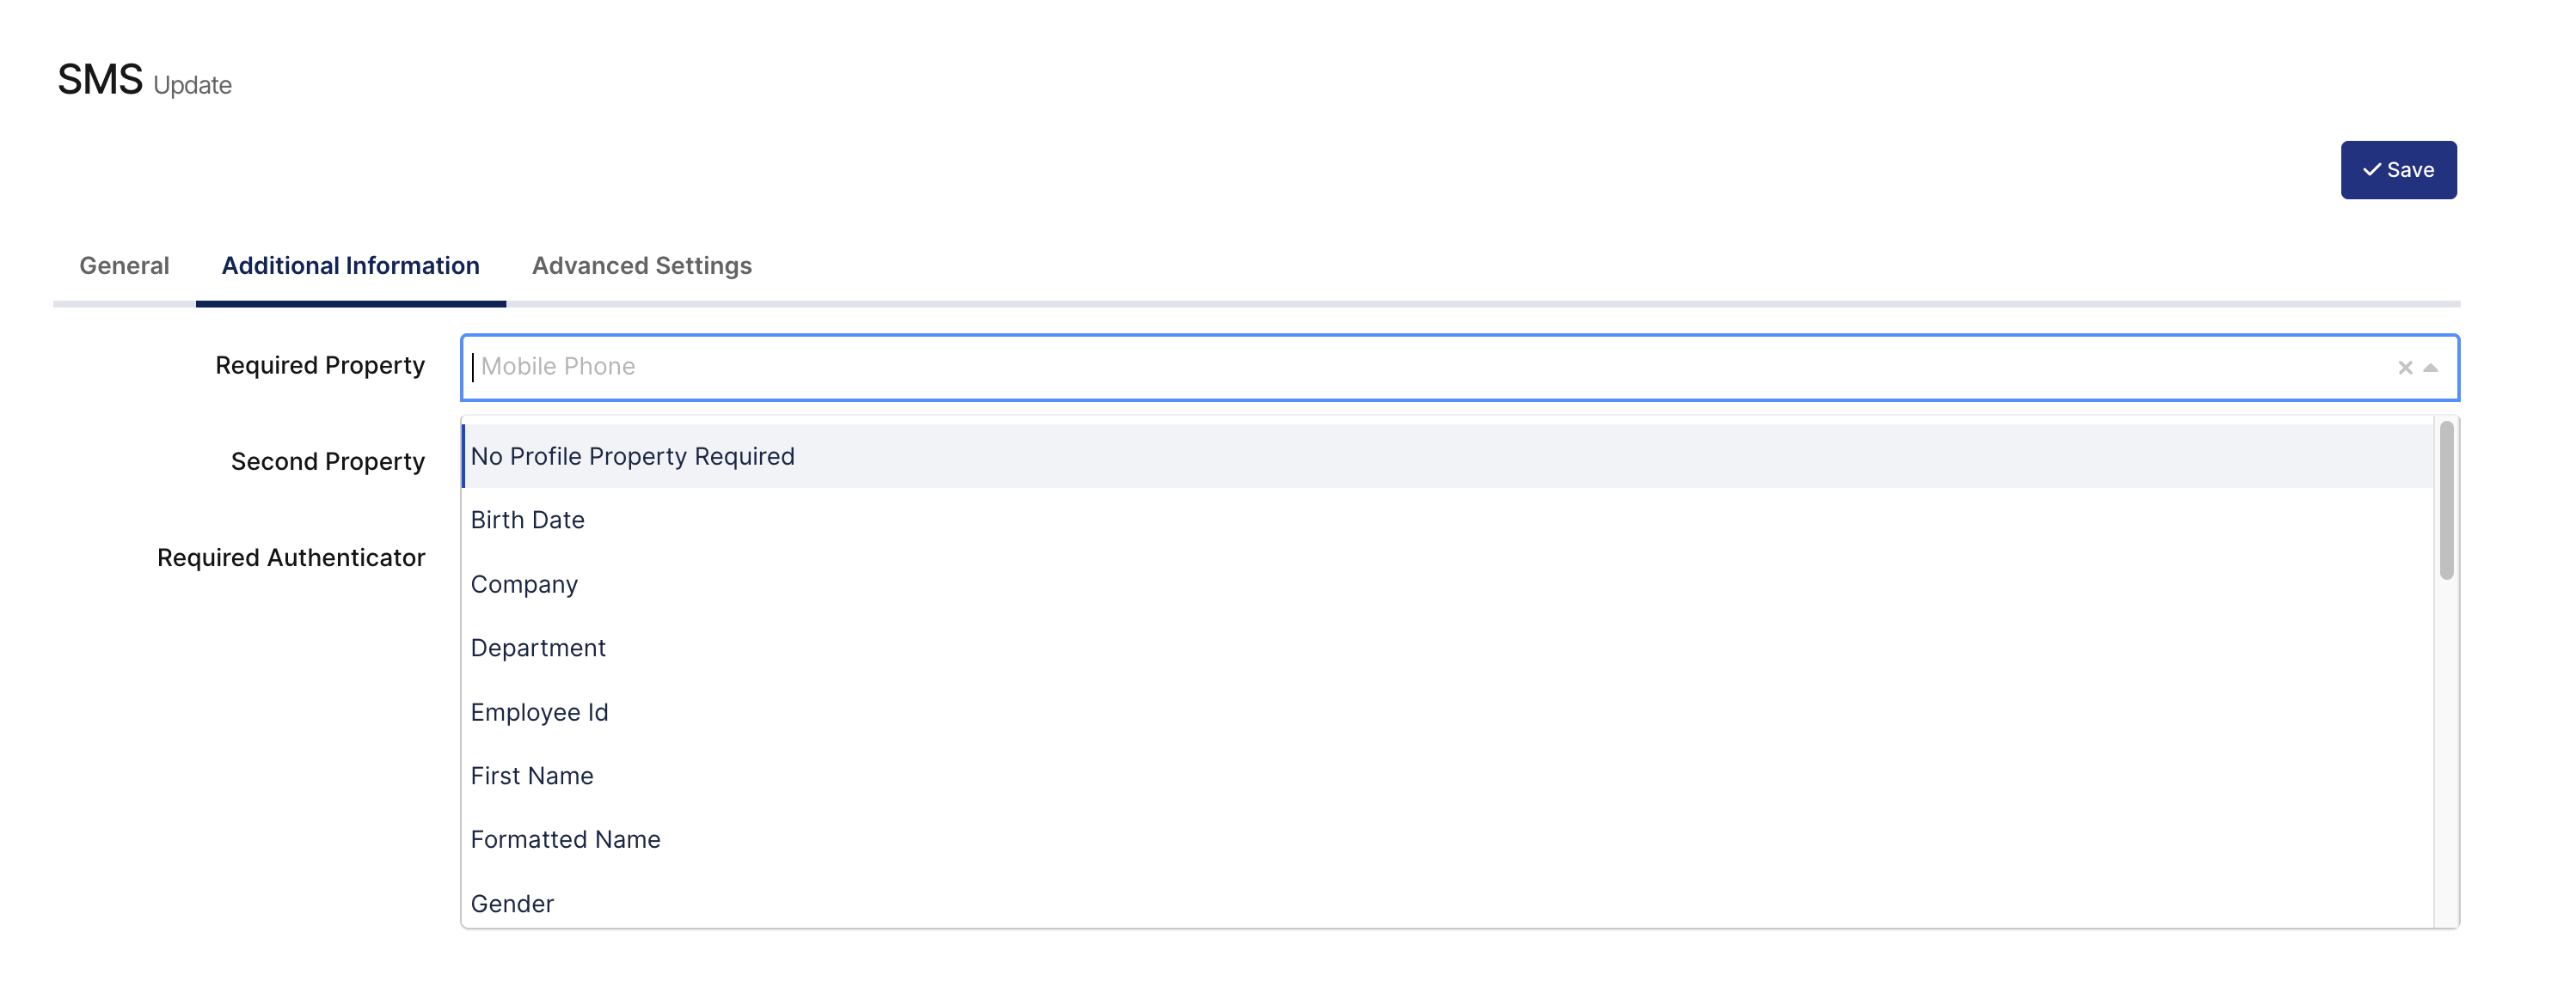2576x1005 pixels.
Task: Switch to the General tab
Action: (x=124, y=265)
